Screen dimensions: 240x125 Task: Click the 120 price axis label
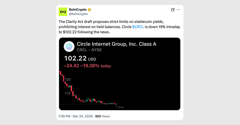coord(67,80)
